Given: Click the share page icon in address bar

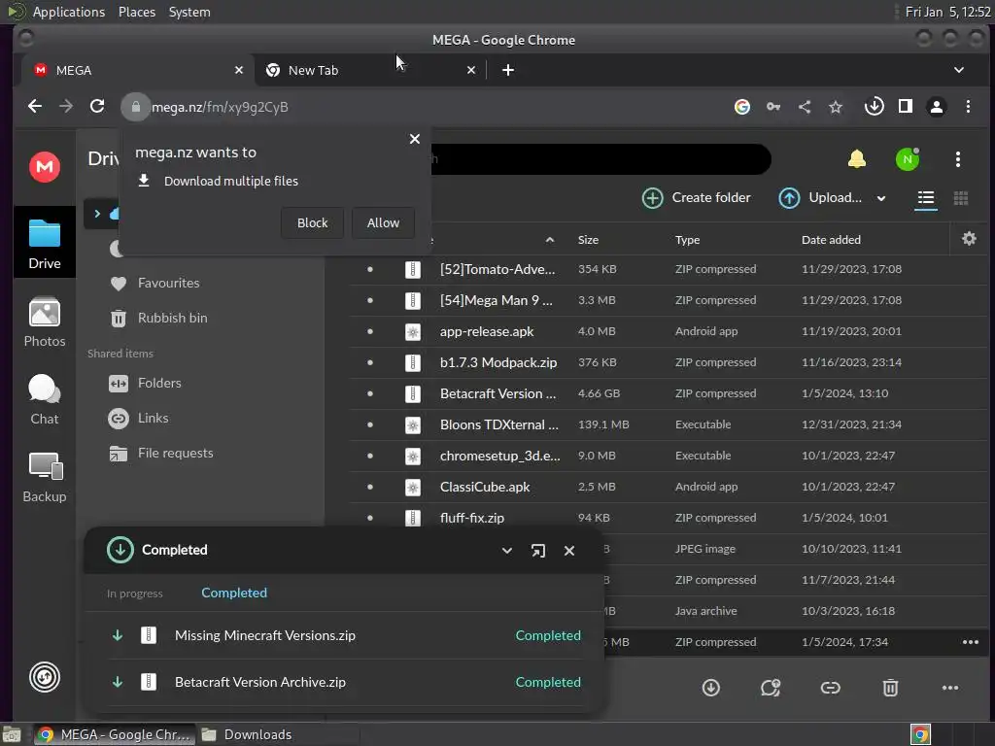Looking at the screenshot, I should (805, 107).
